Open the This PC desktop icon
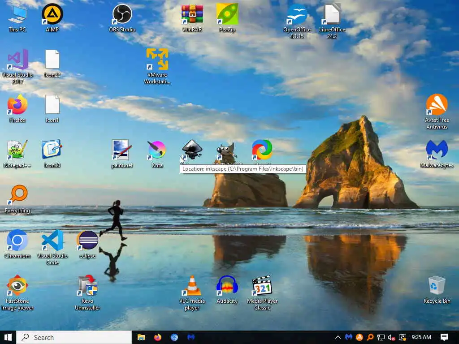 [17, 17]
